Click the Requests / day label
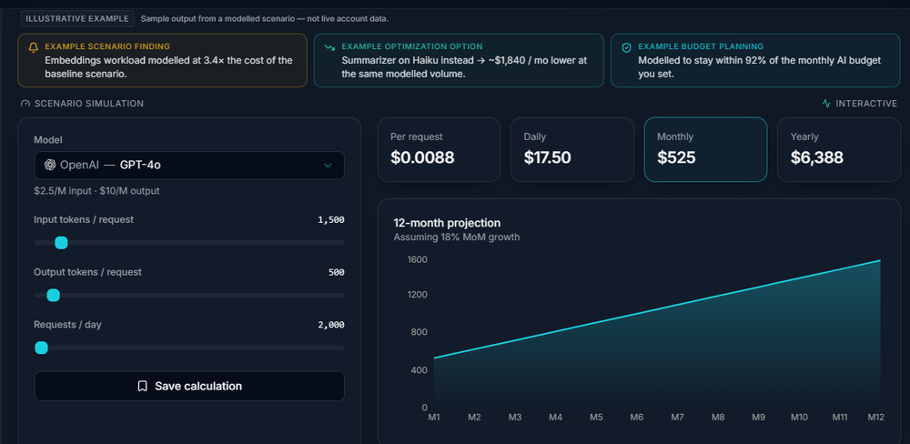 (x=68, y=325)
